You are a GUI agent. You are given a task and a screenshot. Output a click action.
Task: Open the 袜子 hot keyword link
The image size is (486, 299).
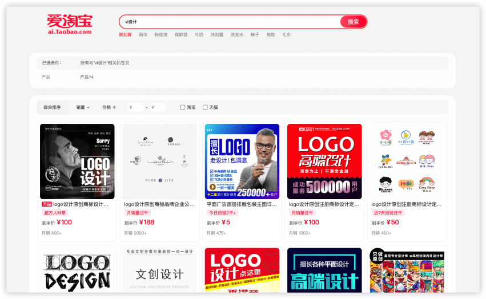coord(255,35)
